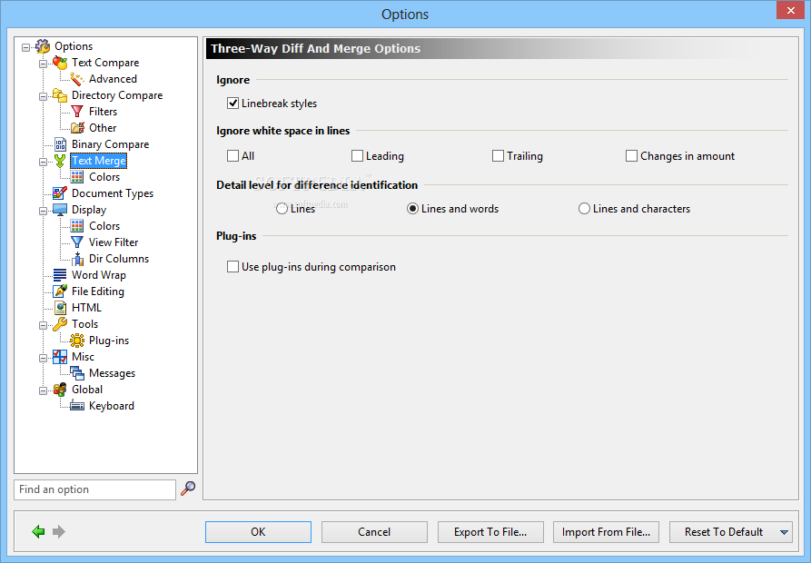
Task: Click the Filters funnel icon
Action: tap(77, 112)
